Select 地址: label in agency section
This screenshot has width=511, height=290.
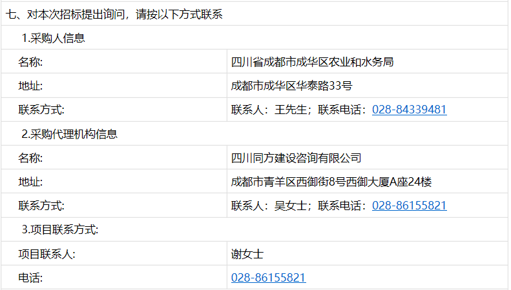(30, 182)
